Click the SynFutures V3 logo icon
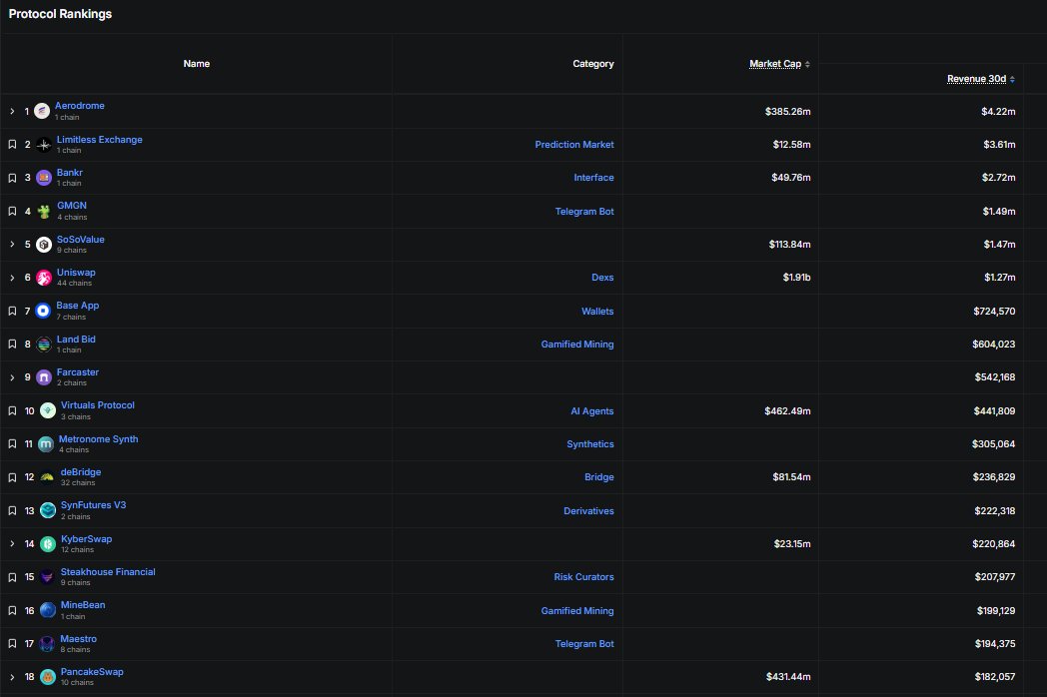This screenshot has height=697, width=1047. (48, 510)
